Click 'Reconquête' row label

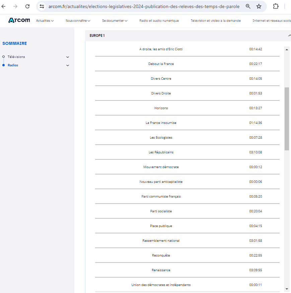(161, 255)
